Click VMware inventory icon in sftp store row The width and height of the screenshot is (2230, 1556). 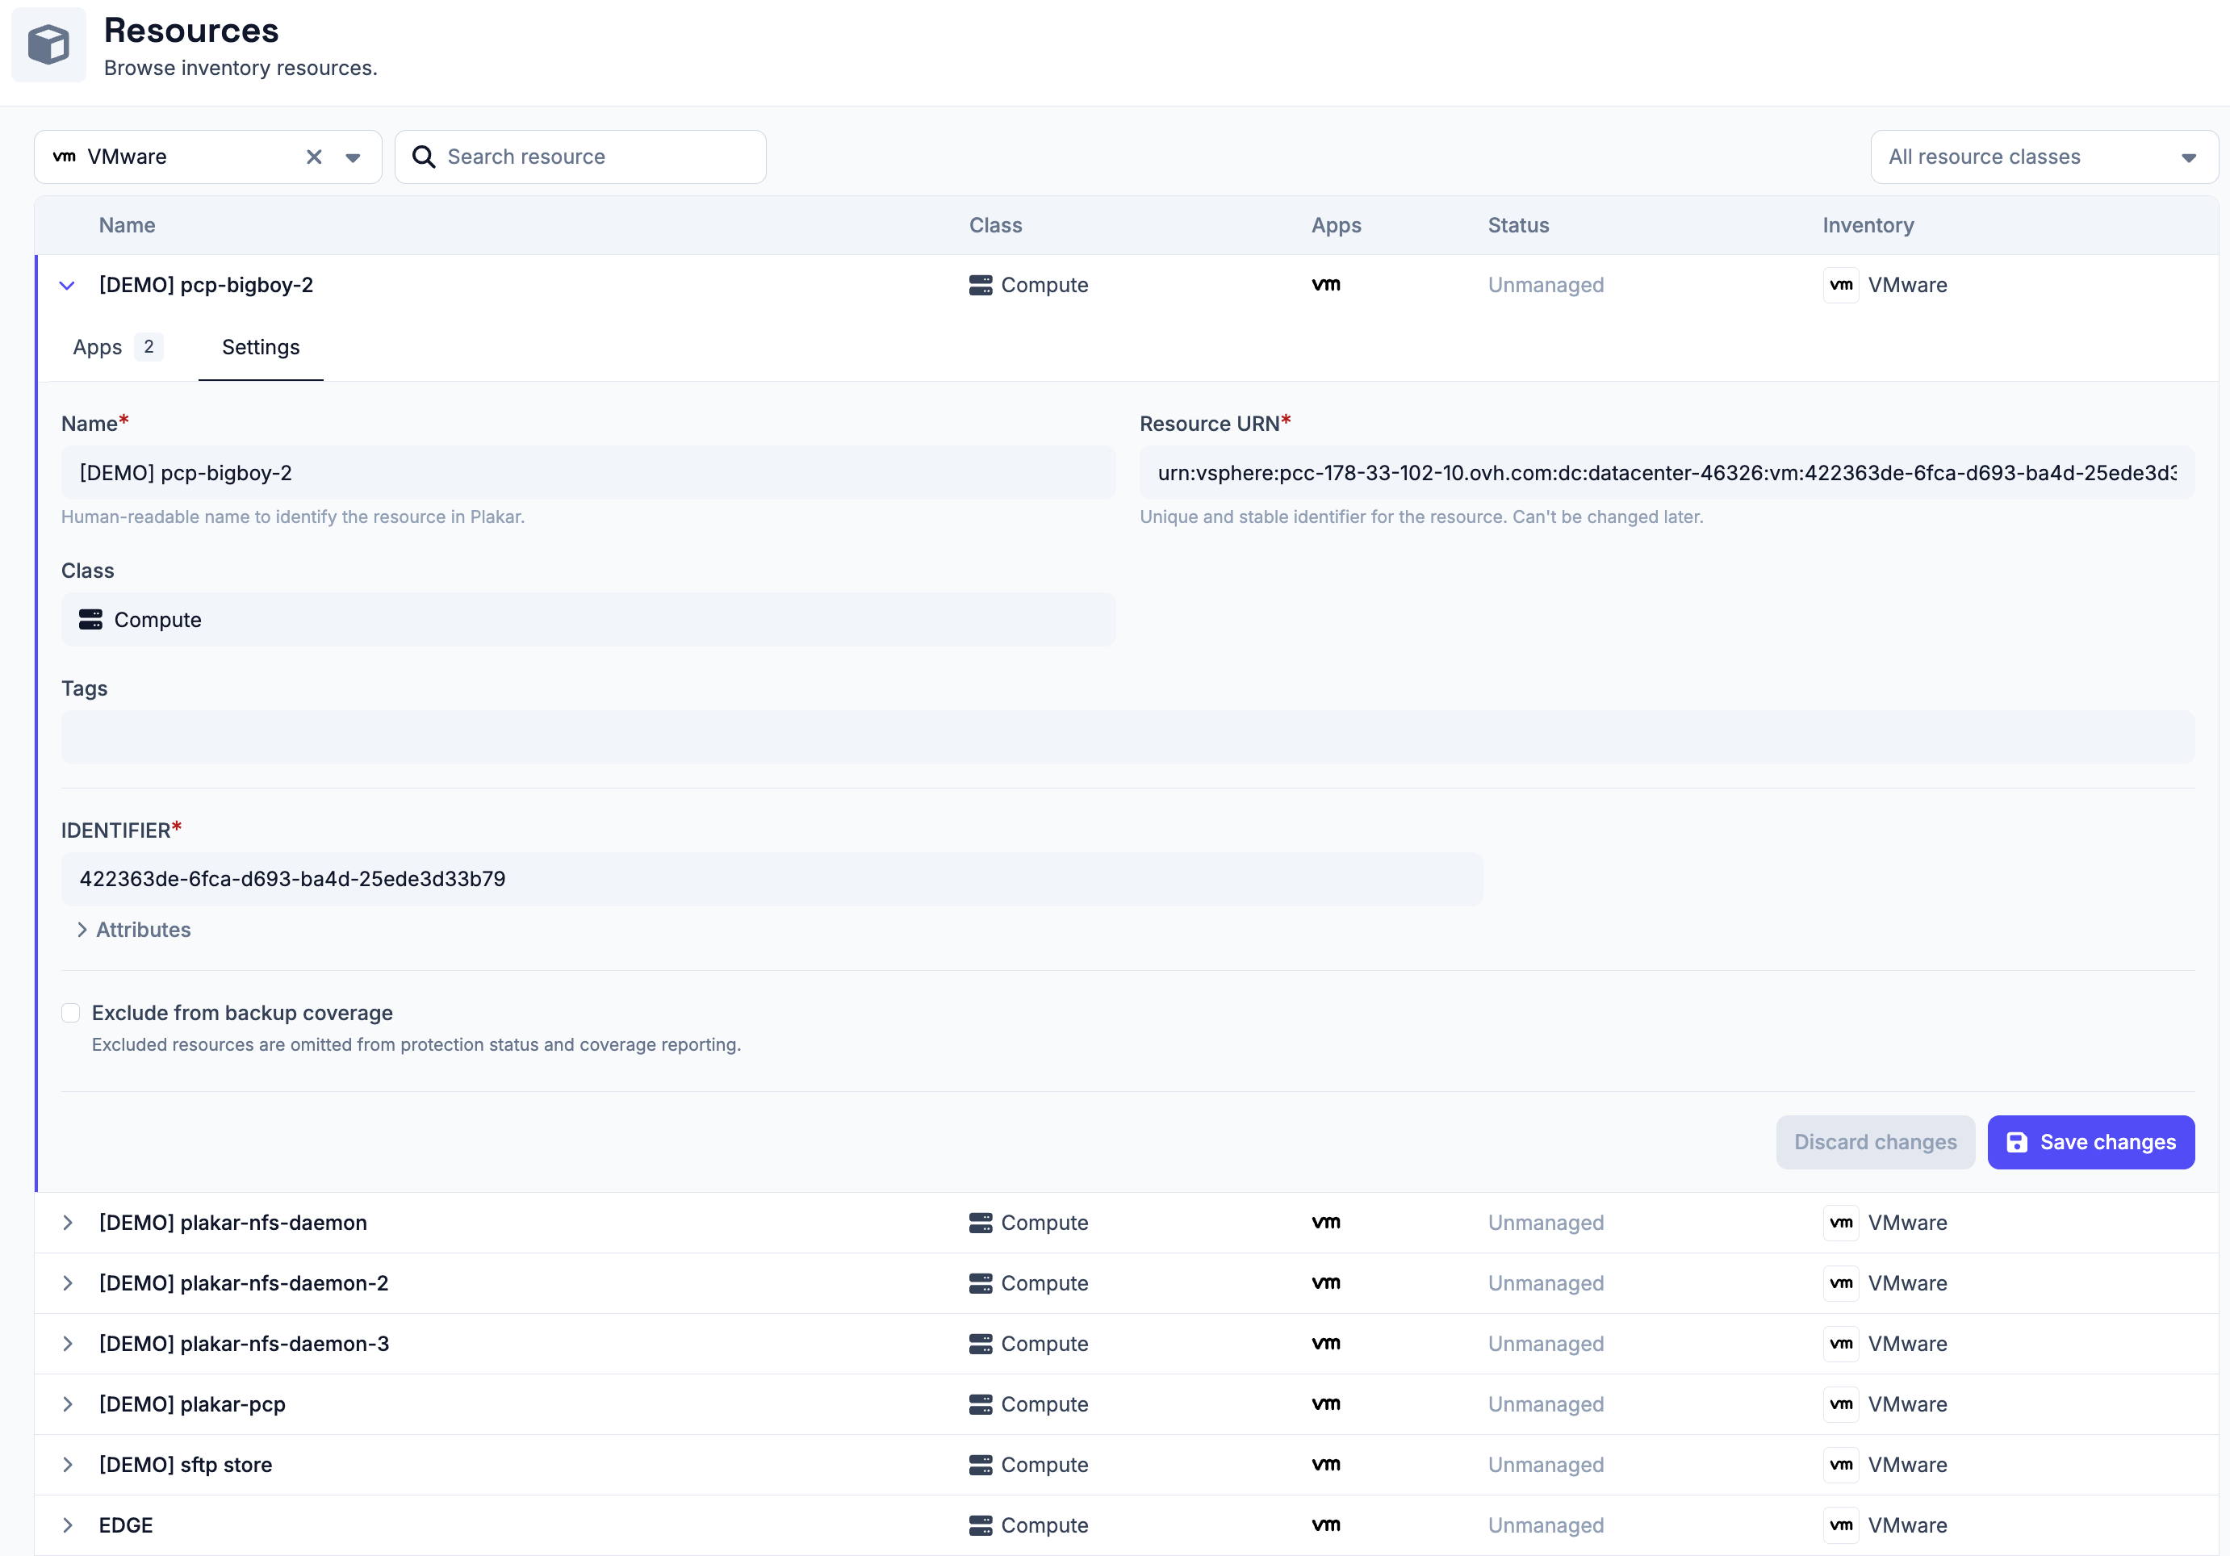[x=1840, y=1465]
